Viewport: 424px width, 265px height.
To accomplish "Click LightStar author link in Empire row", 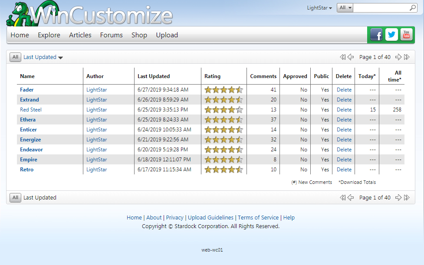I will pos(96,160).
